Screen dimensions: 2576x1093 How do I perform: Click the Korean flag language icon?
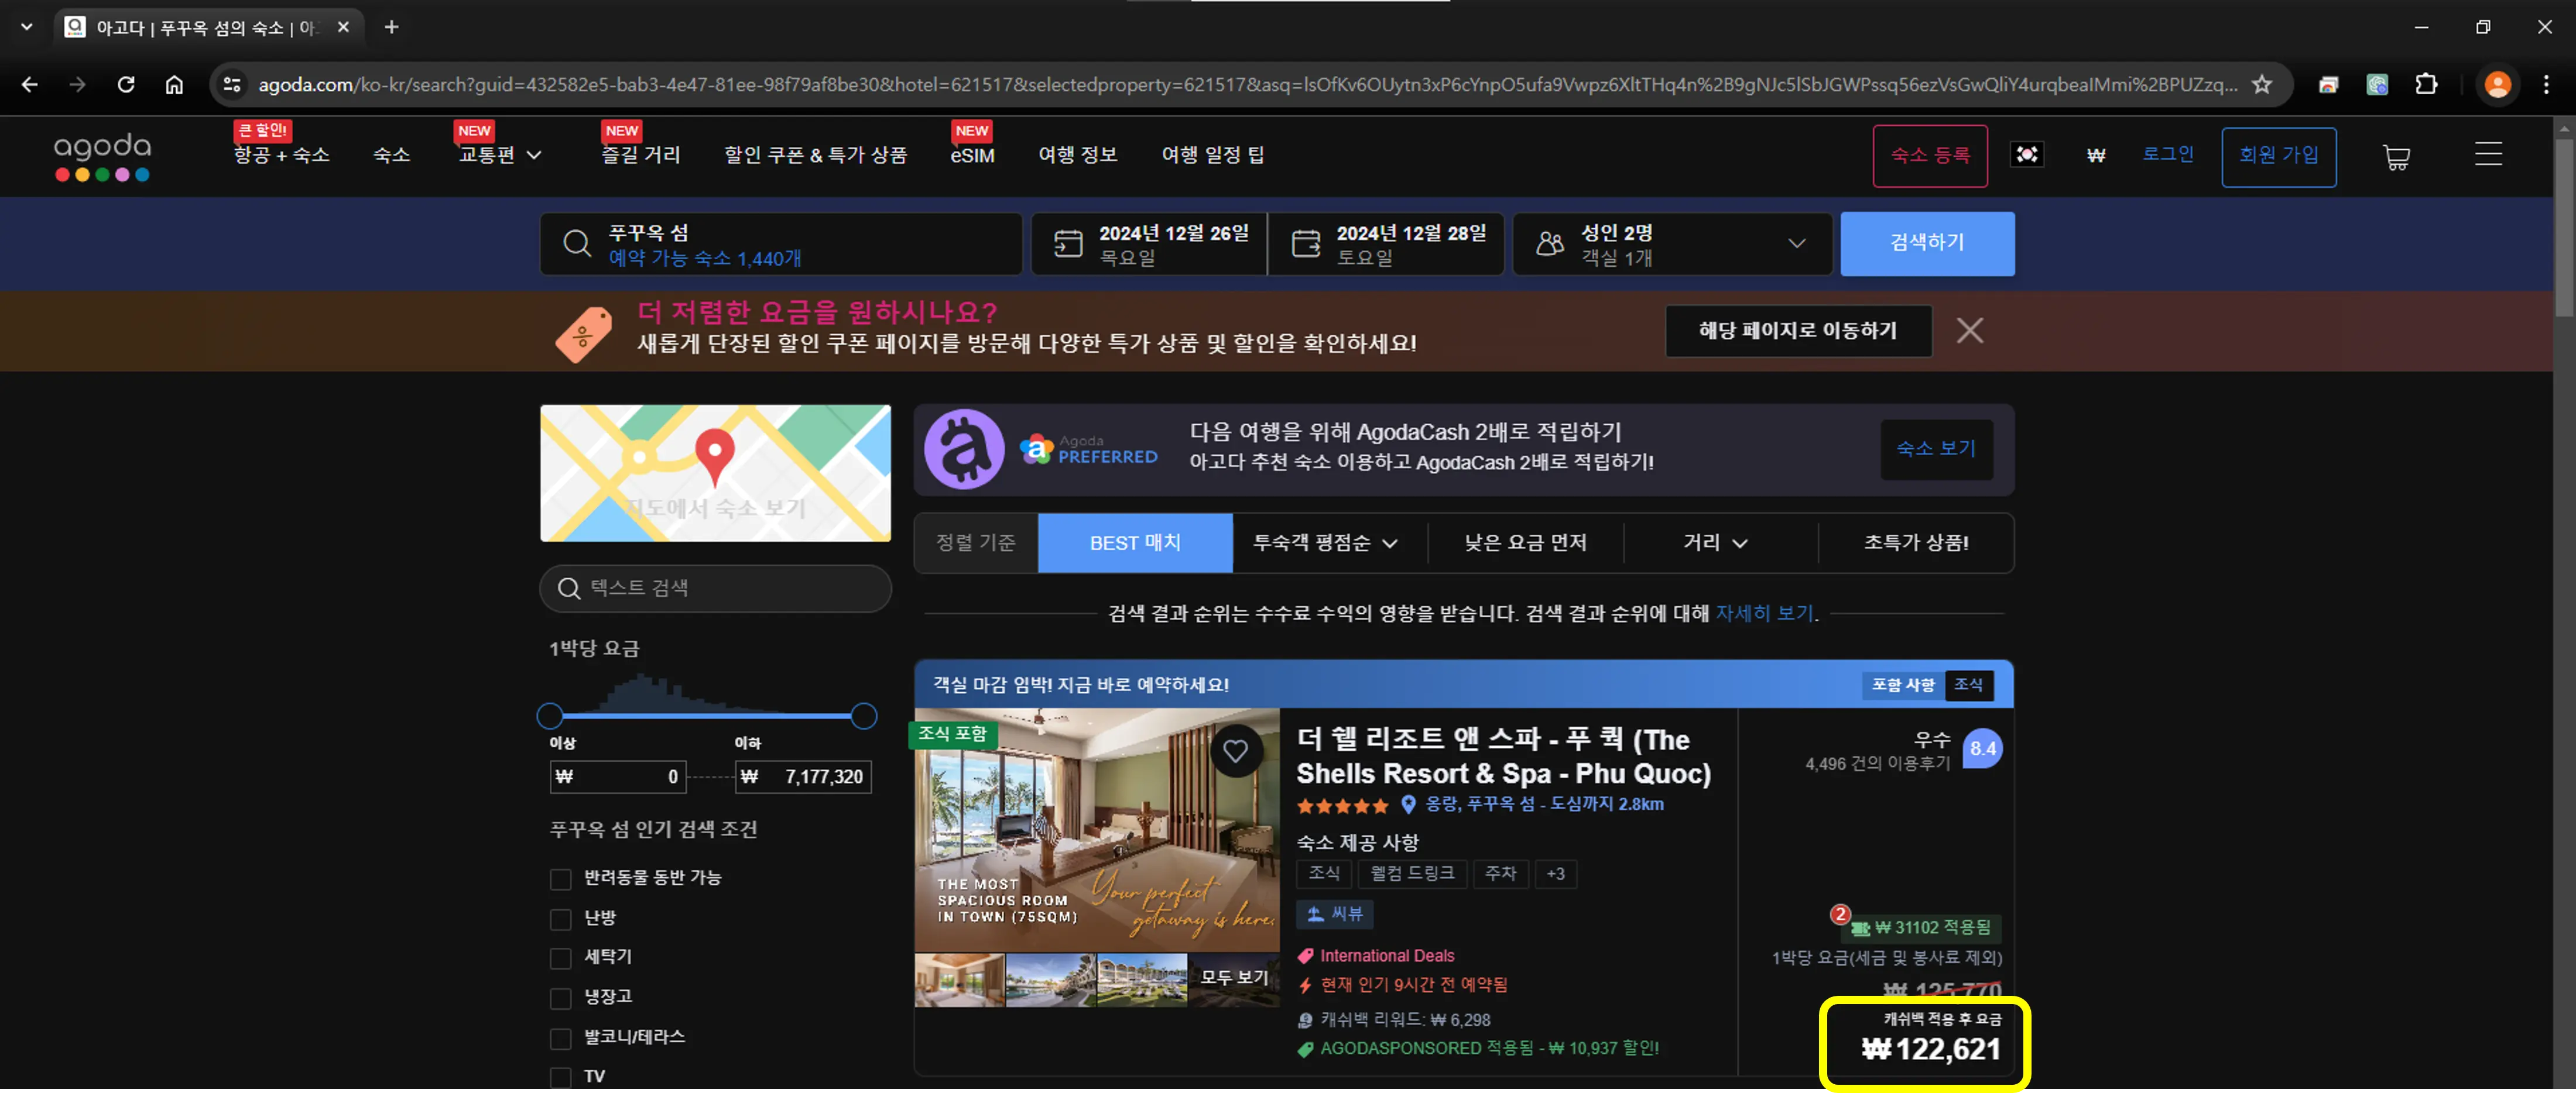click(2027, 155)
